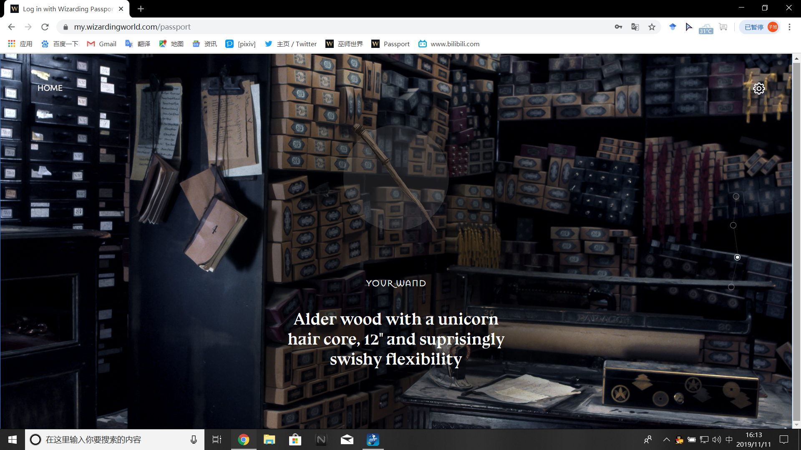Reload the current page
The width and height of the screenshot is (801, 450).
click(45, 27)
